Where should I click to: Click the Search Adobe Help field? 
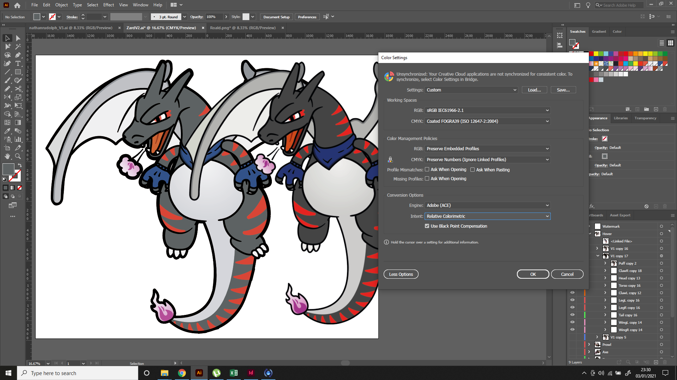(x=619, y=5)
